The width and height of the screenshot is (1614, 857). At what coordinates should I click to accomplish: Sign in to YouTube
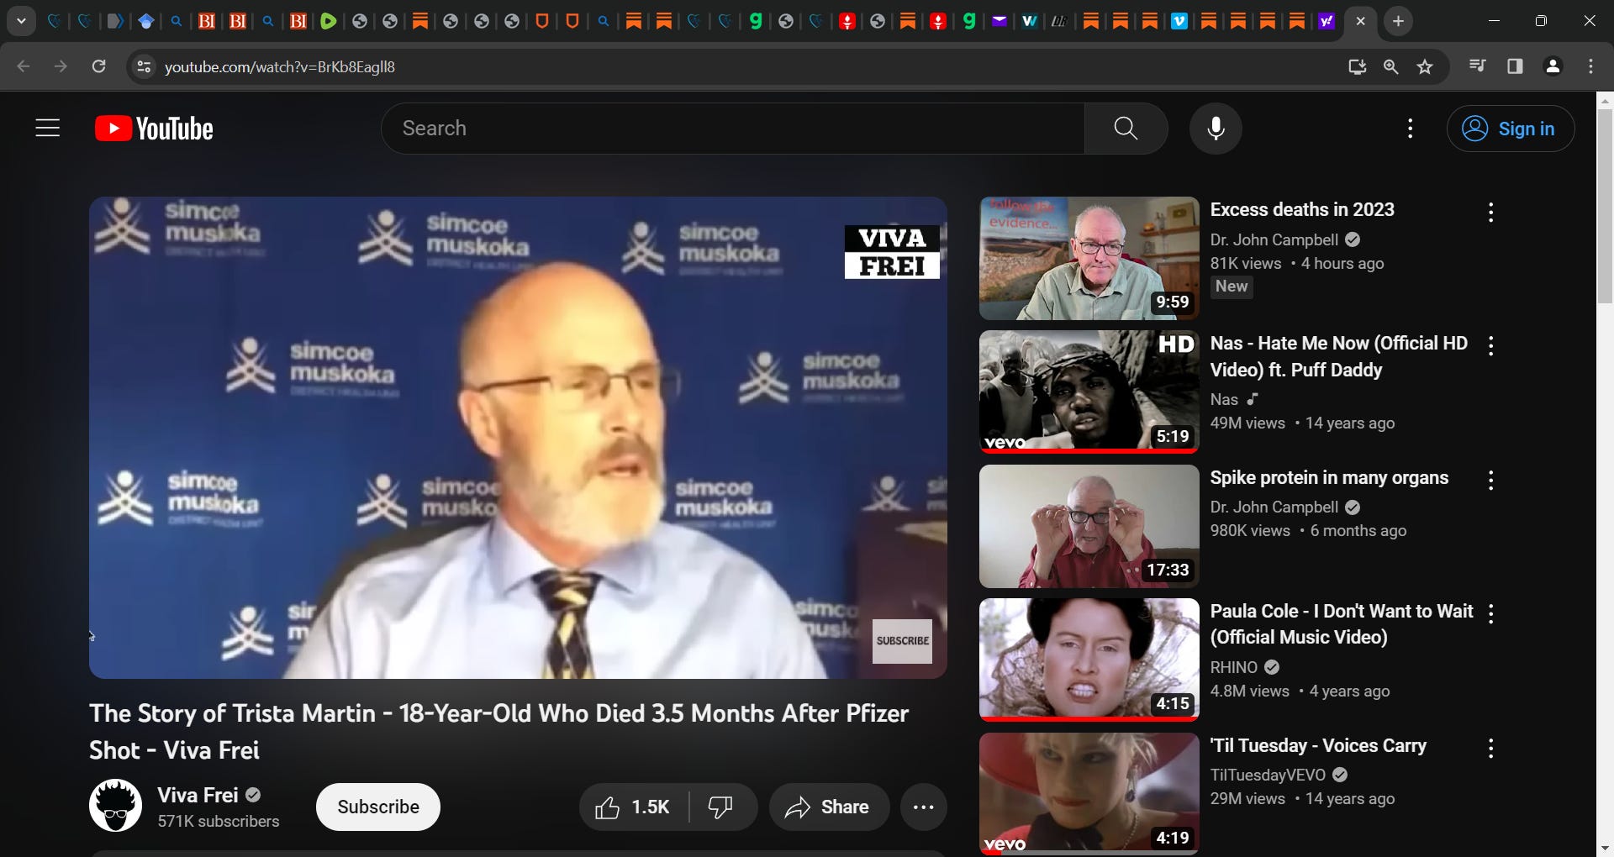(1511, 129)
